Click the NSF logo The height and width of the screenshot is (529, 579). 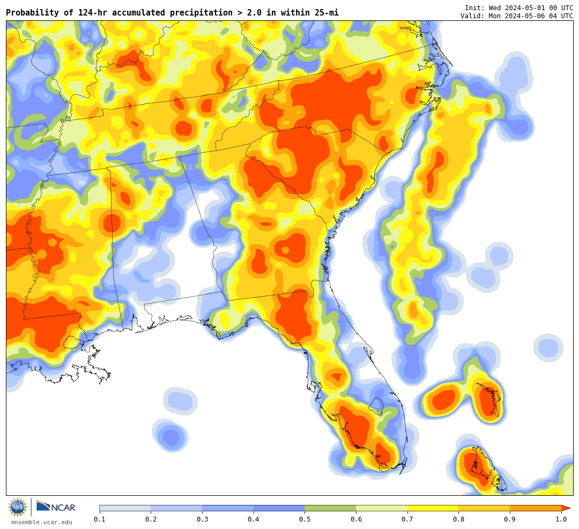[x=18, y=507]
